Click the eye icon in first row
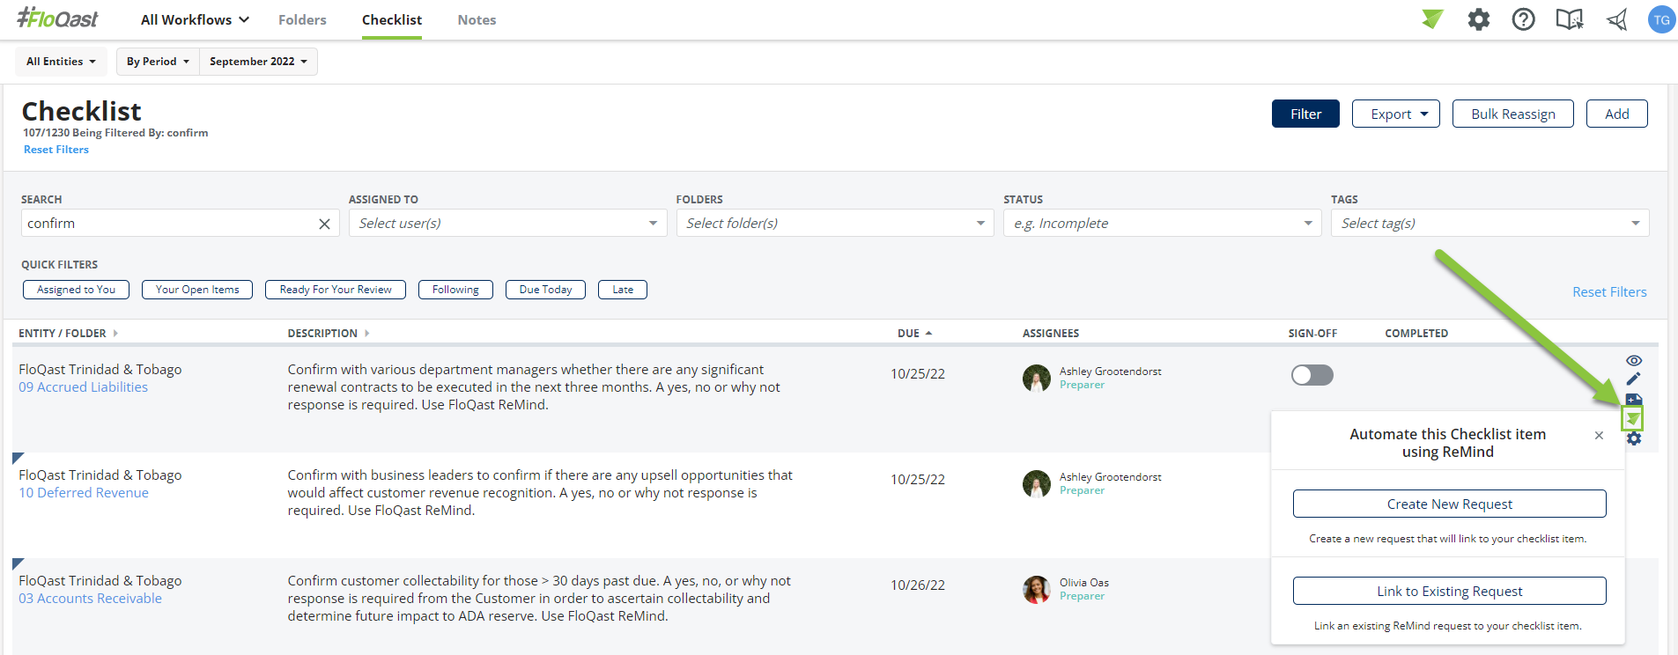Screen dimensions: 1678x655 click(x=1634, y=361)
